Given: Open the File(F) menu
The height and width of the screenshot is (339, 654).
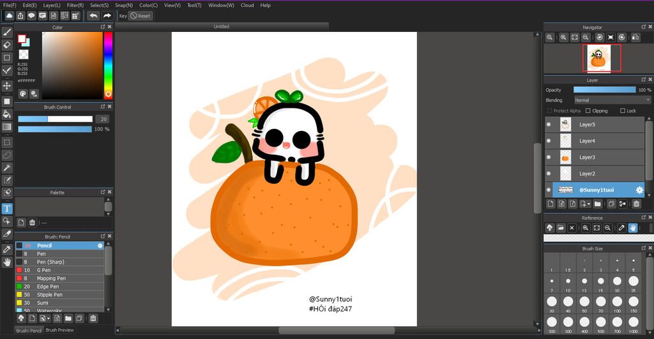Looking at the screenshot, I should coord(10,5).
